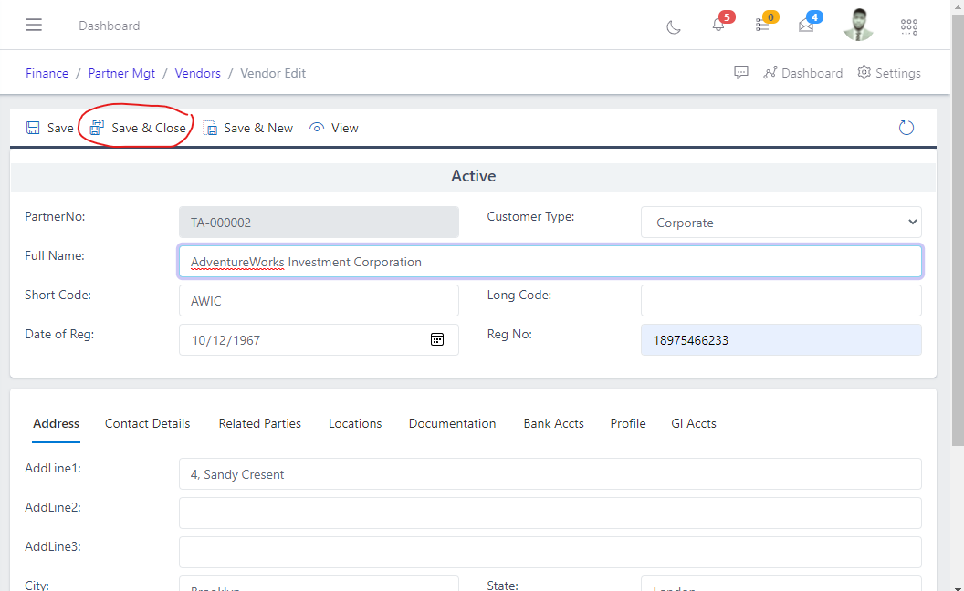Open the hamburger menu at top left
The width and height of the screenshot is (964, 591).
point(34,25)
